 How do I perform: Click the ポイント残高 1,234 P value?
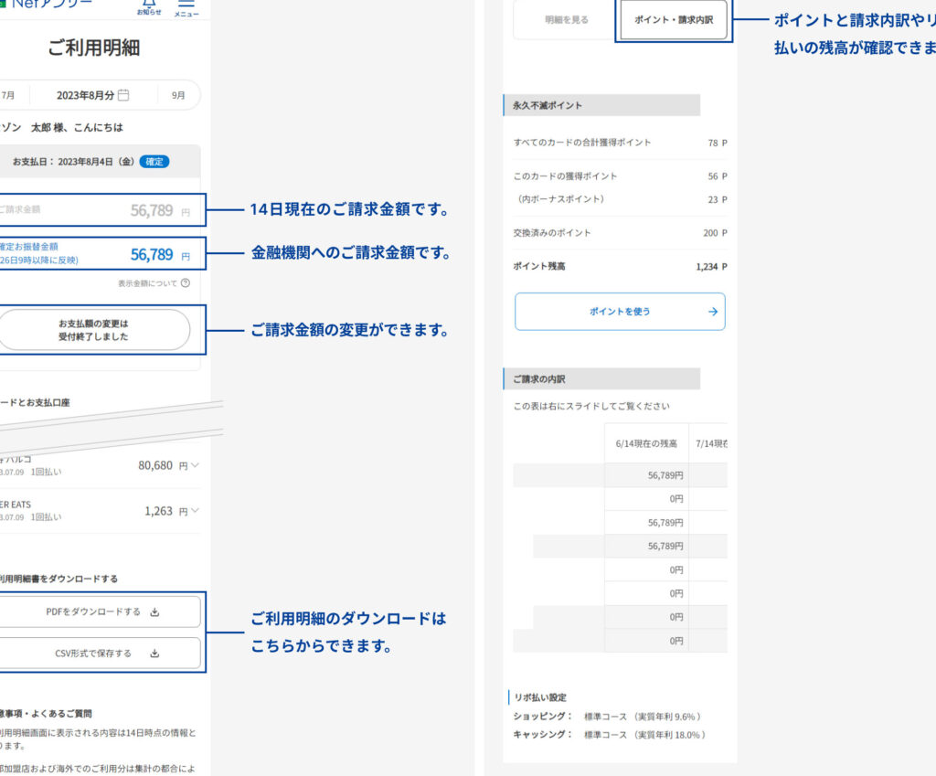pyautogui.click(x=711, y=267)
